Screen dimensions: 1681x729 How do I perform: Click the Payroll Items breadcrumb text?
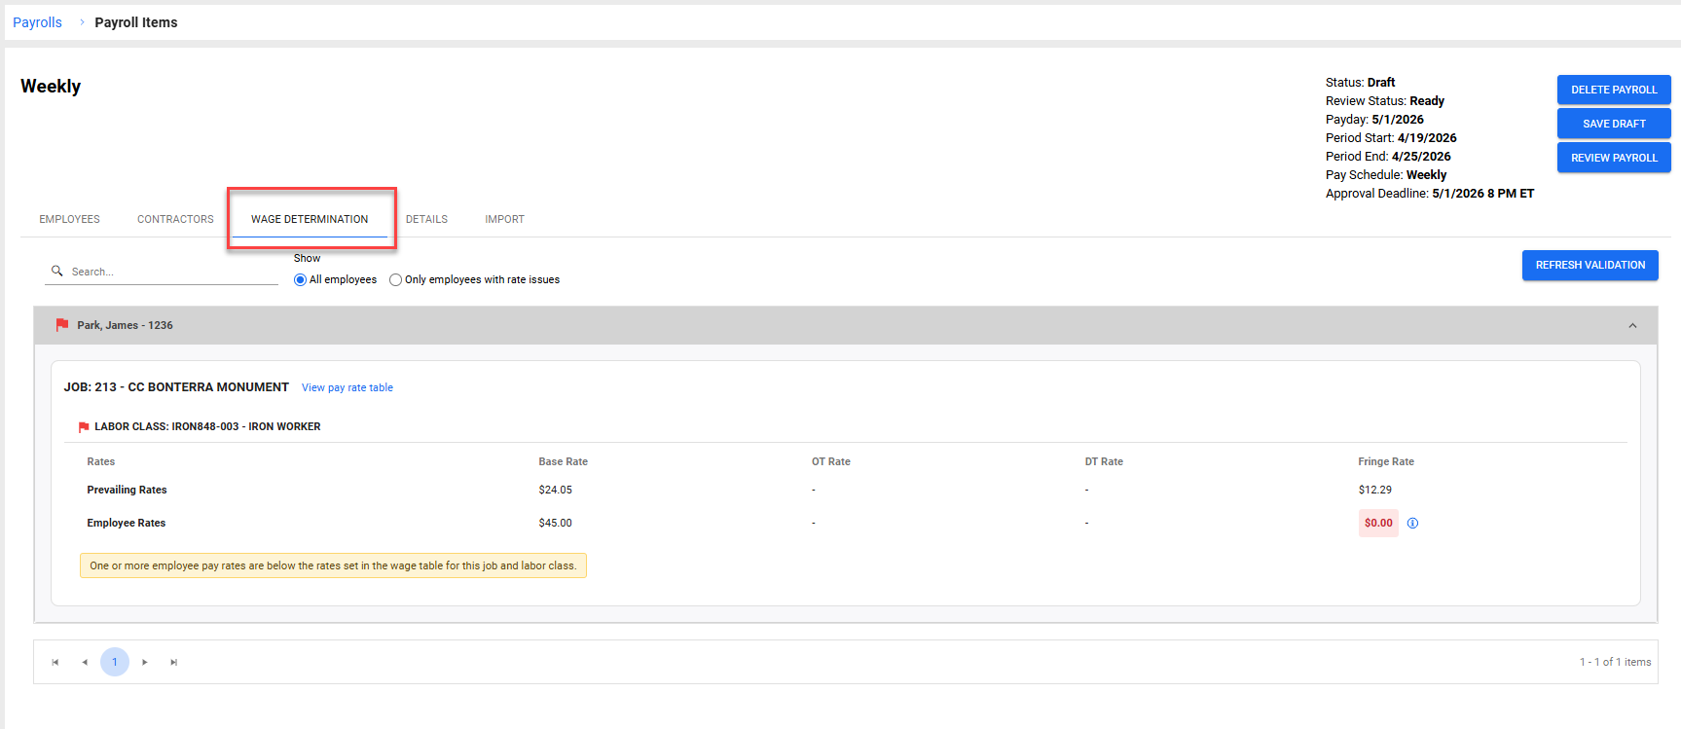pyautogui.click(x=136, y=22)
